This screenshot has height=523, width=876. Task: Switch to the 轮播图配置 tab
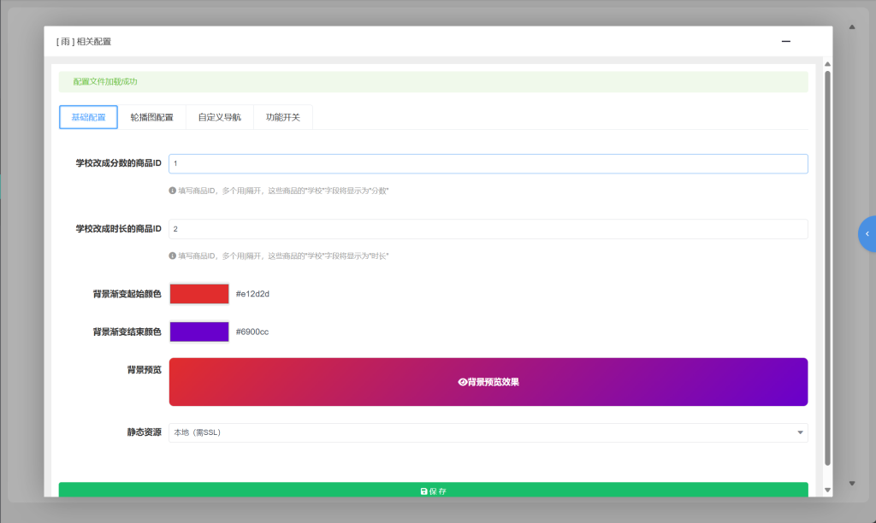point(151,117)
